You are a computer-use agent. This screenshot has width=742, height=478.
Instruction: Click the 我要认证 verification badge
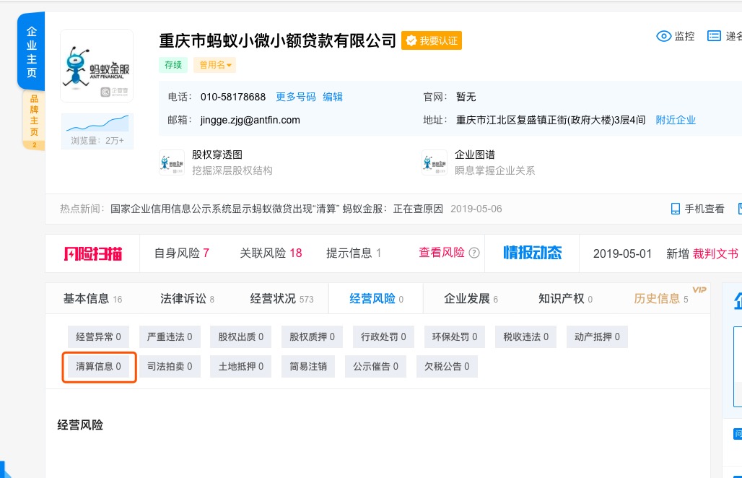[x=432, y=41]
